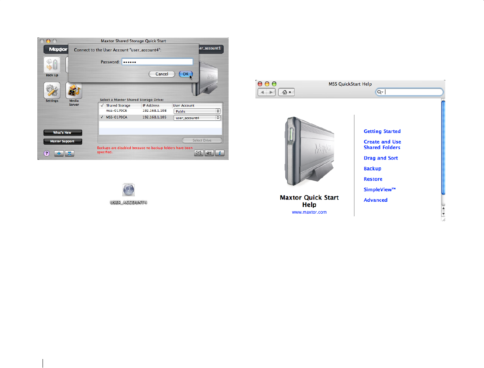This screenshot has height=368, width=484.
Task: Click scroll up arrow in Help window
Action: point(443,208)
